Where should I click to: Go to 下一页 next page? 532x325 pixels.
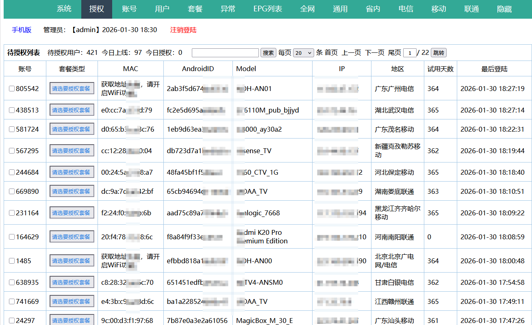tap(374, 53)
